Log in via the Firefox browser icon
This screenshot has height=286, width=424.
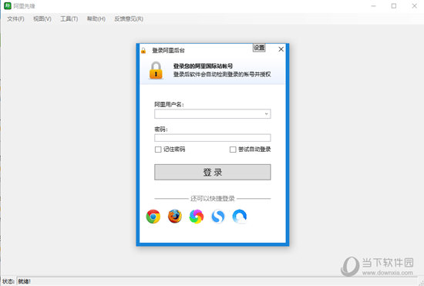[175, 217]
